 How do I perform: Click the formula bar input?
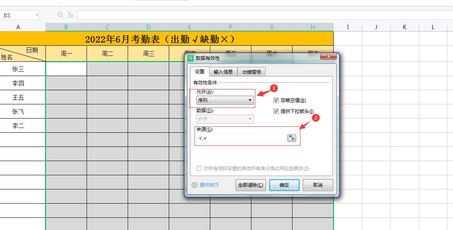pos(265,15)
